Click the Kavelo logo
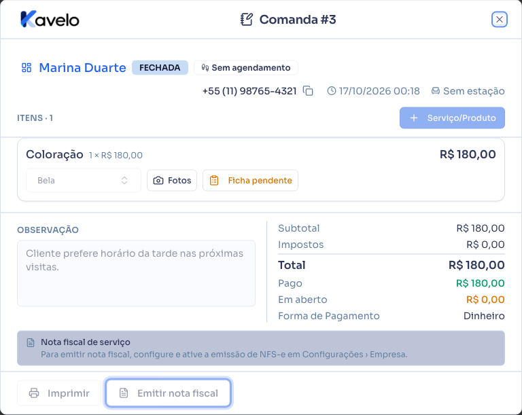 tap(50, 19)
